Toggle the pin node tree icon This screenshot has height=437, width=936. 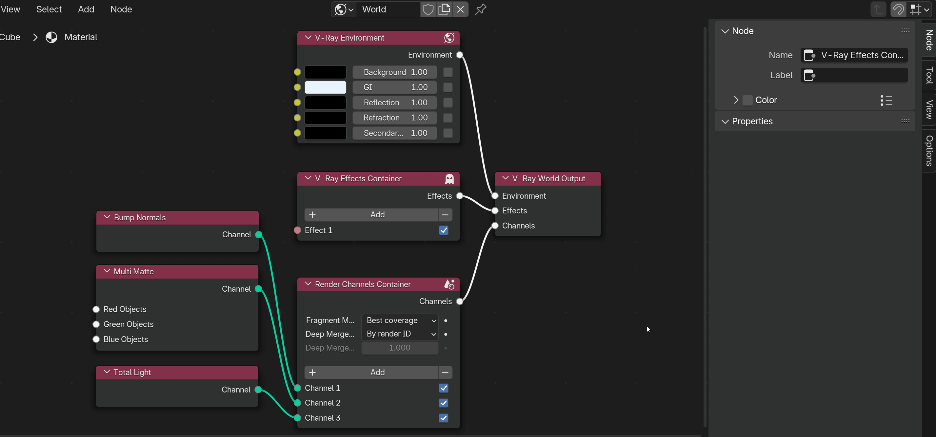click(480, 9)
